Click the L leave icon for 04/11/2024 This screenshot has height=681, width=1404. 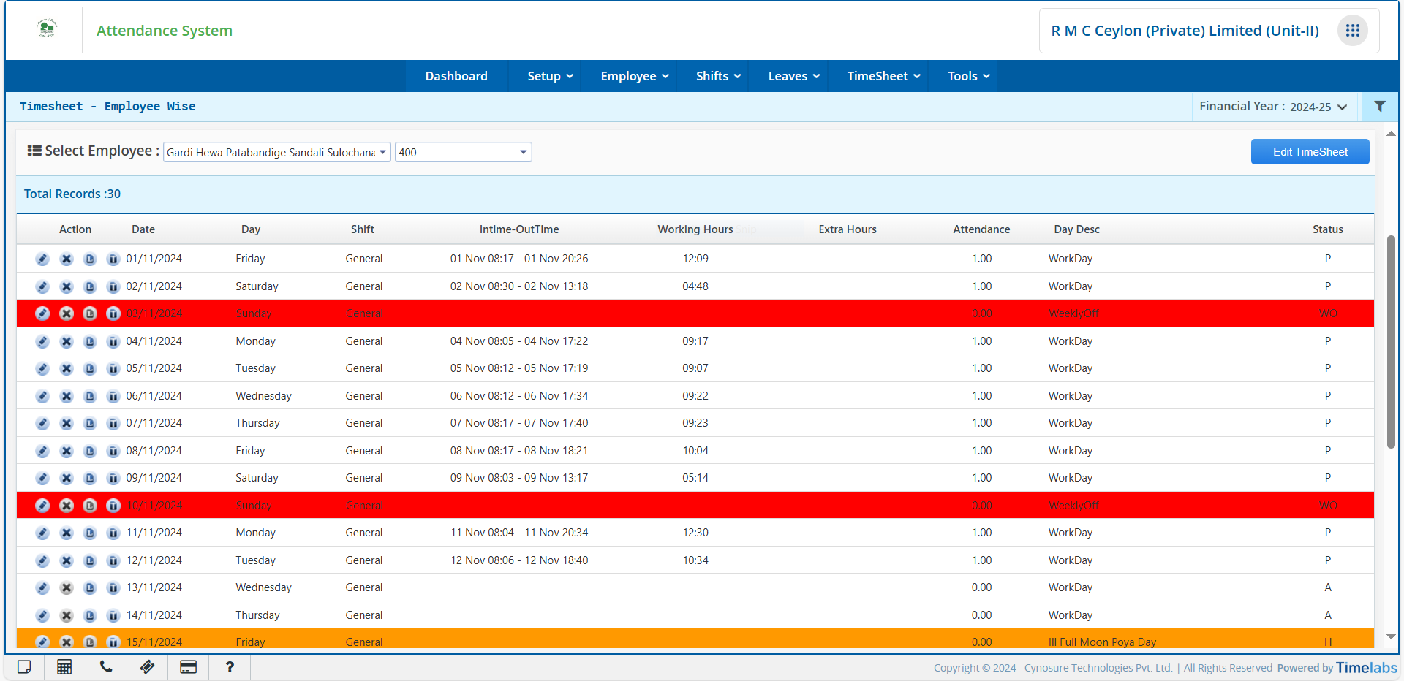tap(90, 342)
